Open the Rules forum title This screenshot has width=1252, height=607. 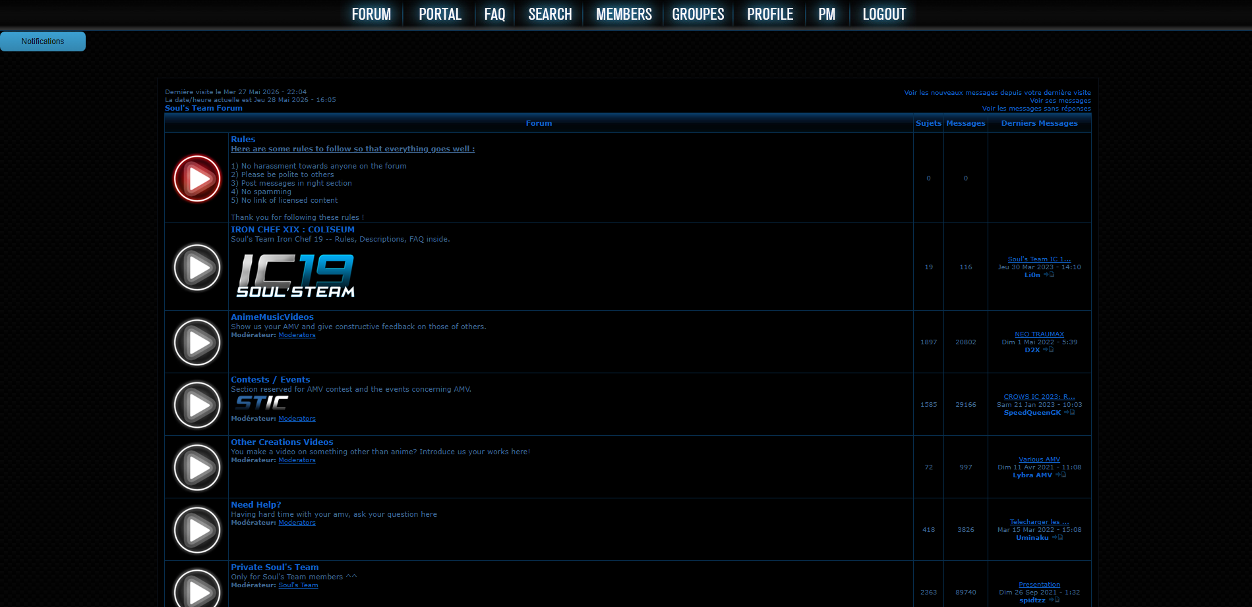point(243,139)
